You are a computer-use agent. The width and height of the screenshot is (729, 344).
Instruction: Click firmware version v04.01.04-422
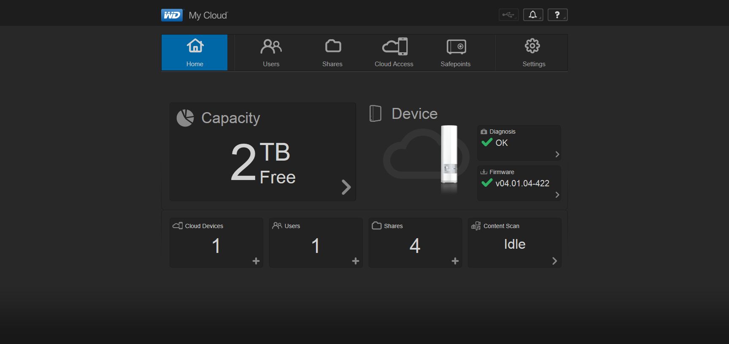[x=522, y=183]
